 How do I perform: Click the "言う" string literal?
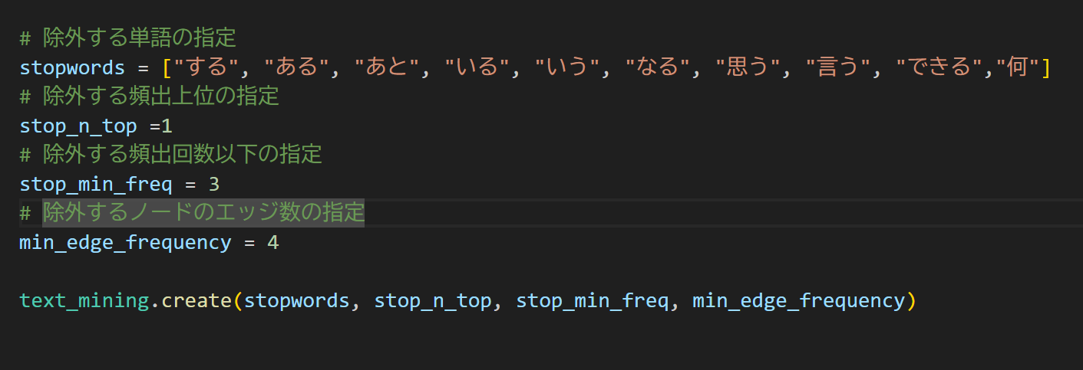837,67
